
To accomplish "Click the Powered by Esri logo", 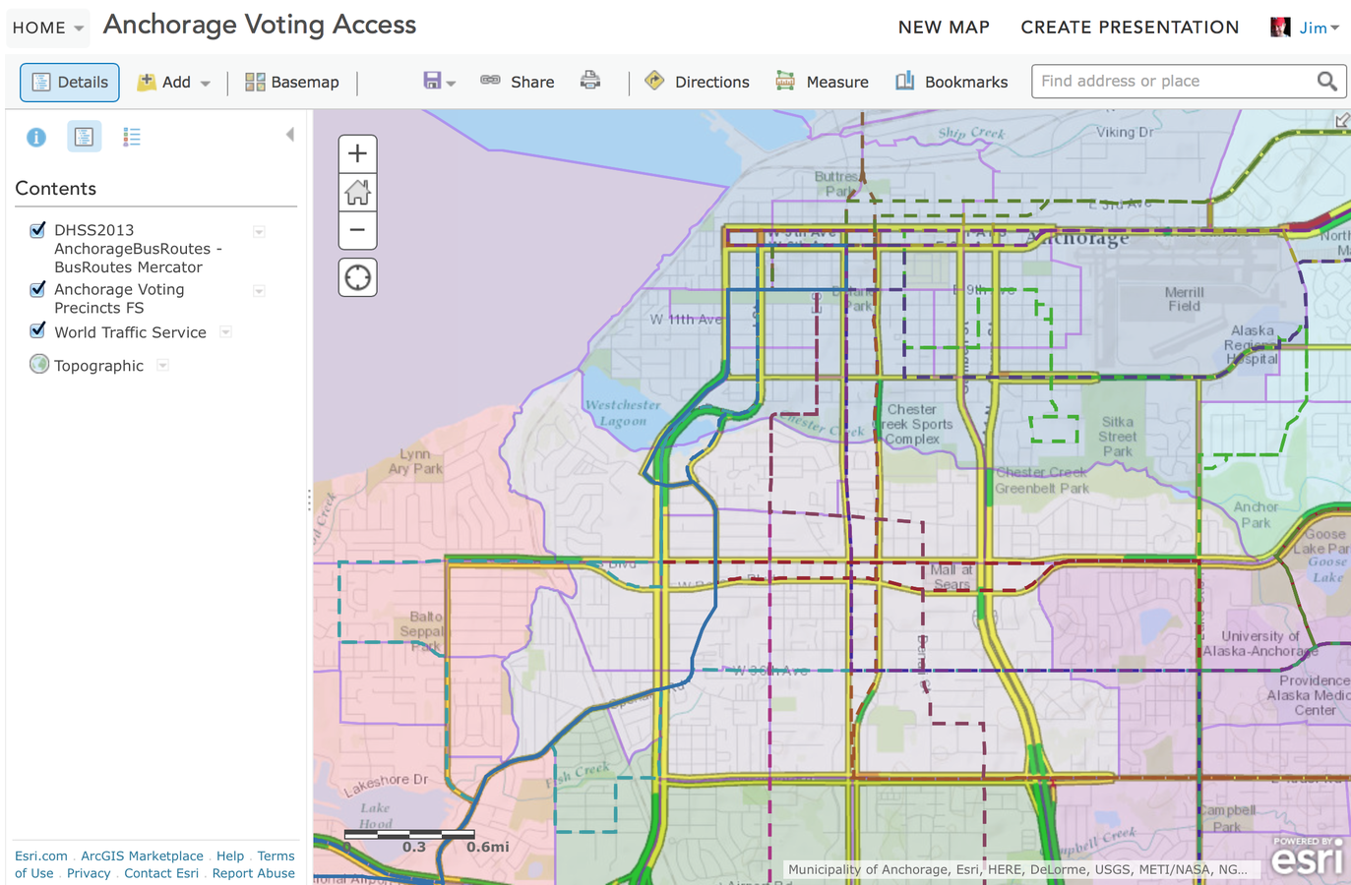I will (1307, 856).
